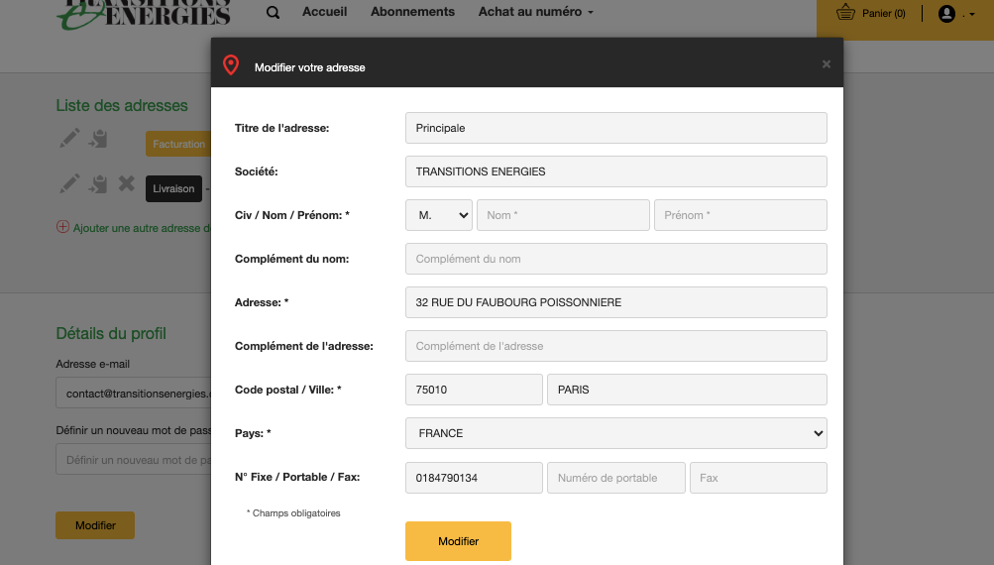Click the clipboard copy icon beside Livraison
Screen dimensions: 994x565
tap(98, 183)
